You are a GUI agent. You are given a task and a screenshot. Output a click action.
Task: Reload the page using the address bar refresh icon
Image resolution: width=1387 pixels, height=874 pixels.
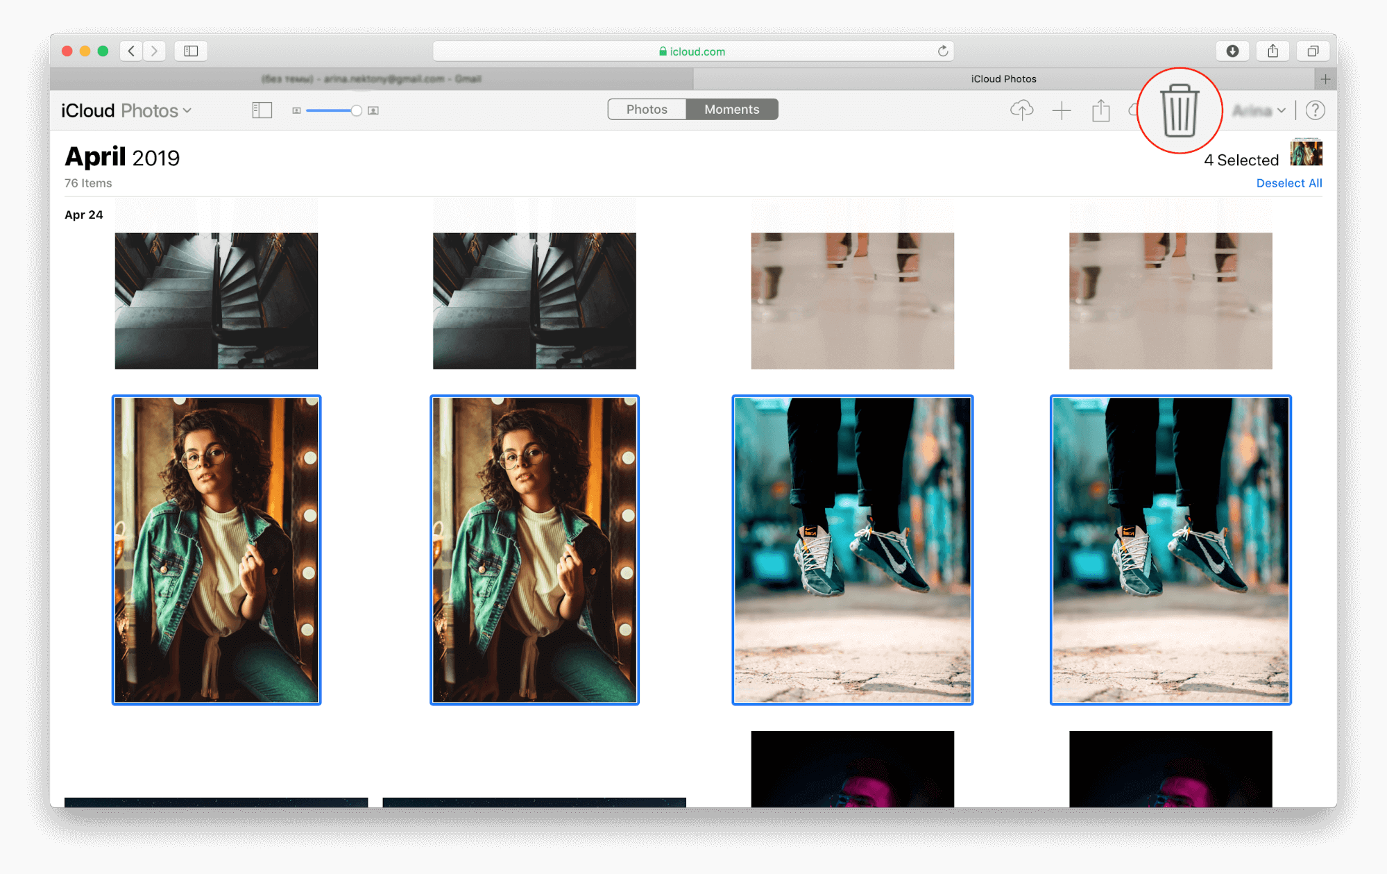click(x=943, y=50)
